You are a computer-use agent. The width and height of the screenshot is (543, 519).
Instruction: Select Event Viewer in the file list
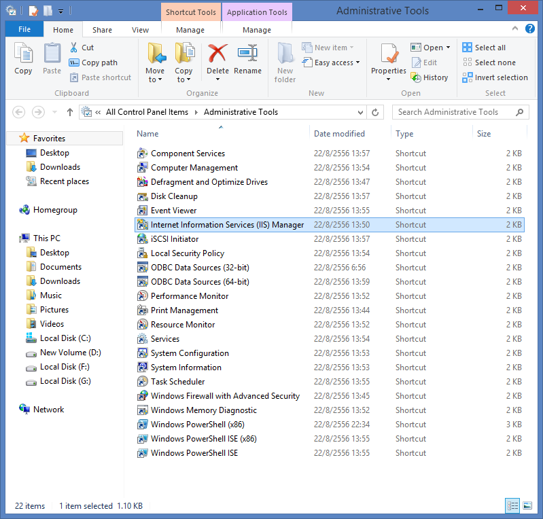[330, 211]
